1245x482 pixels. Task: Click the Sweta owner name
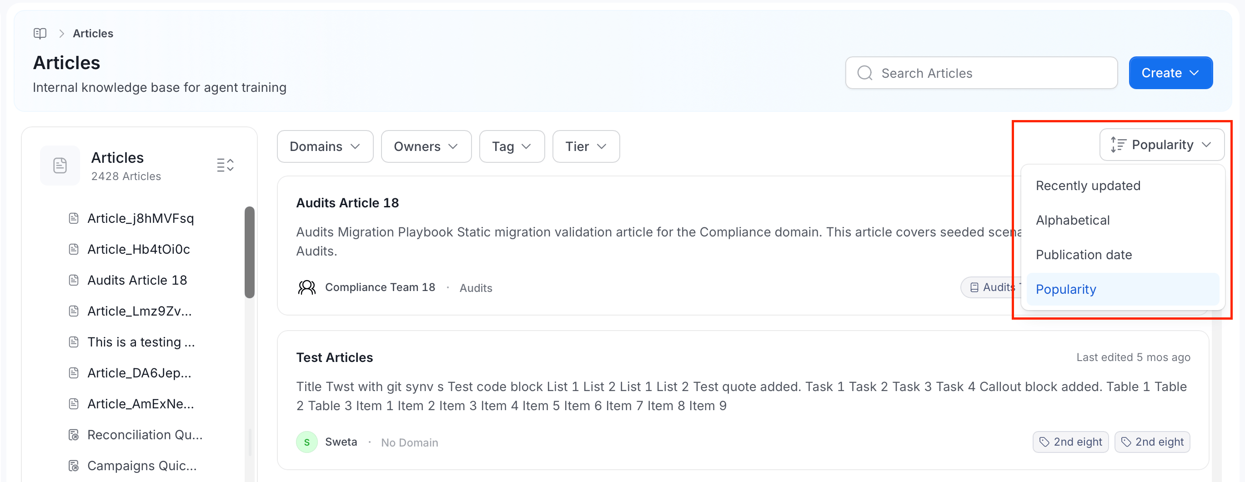click(341, 442)
